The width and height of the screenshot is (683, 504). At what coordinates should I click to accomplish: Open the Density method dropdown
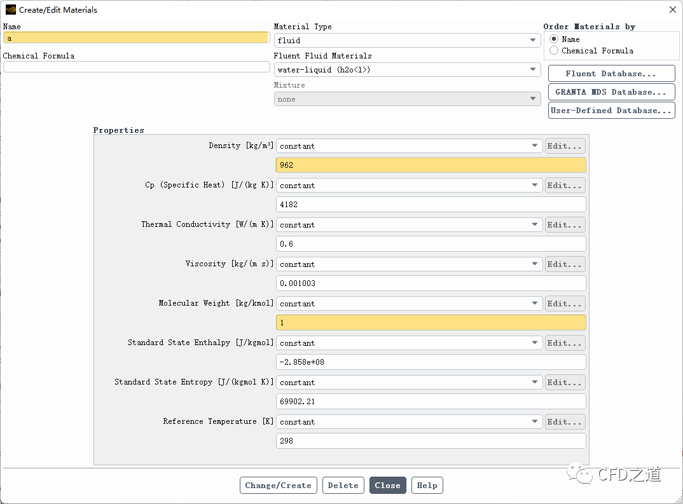click(x=409, y=146)
